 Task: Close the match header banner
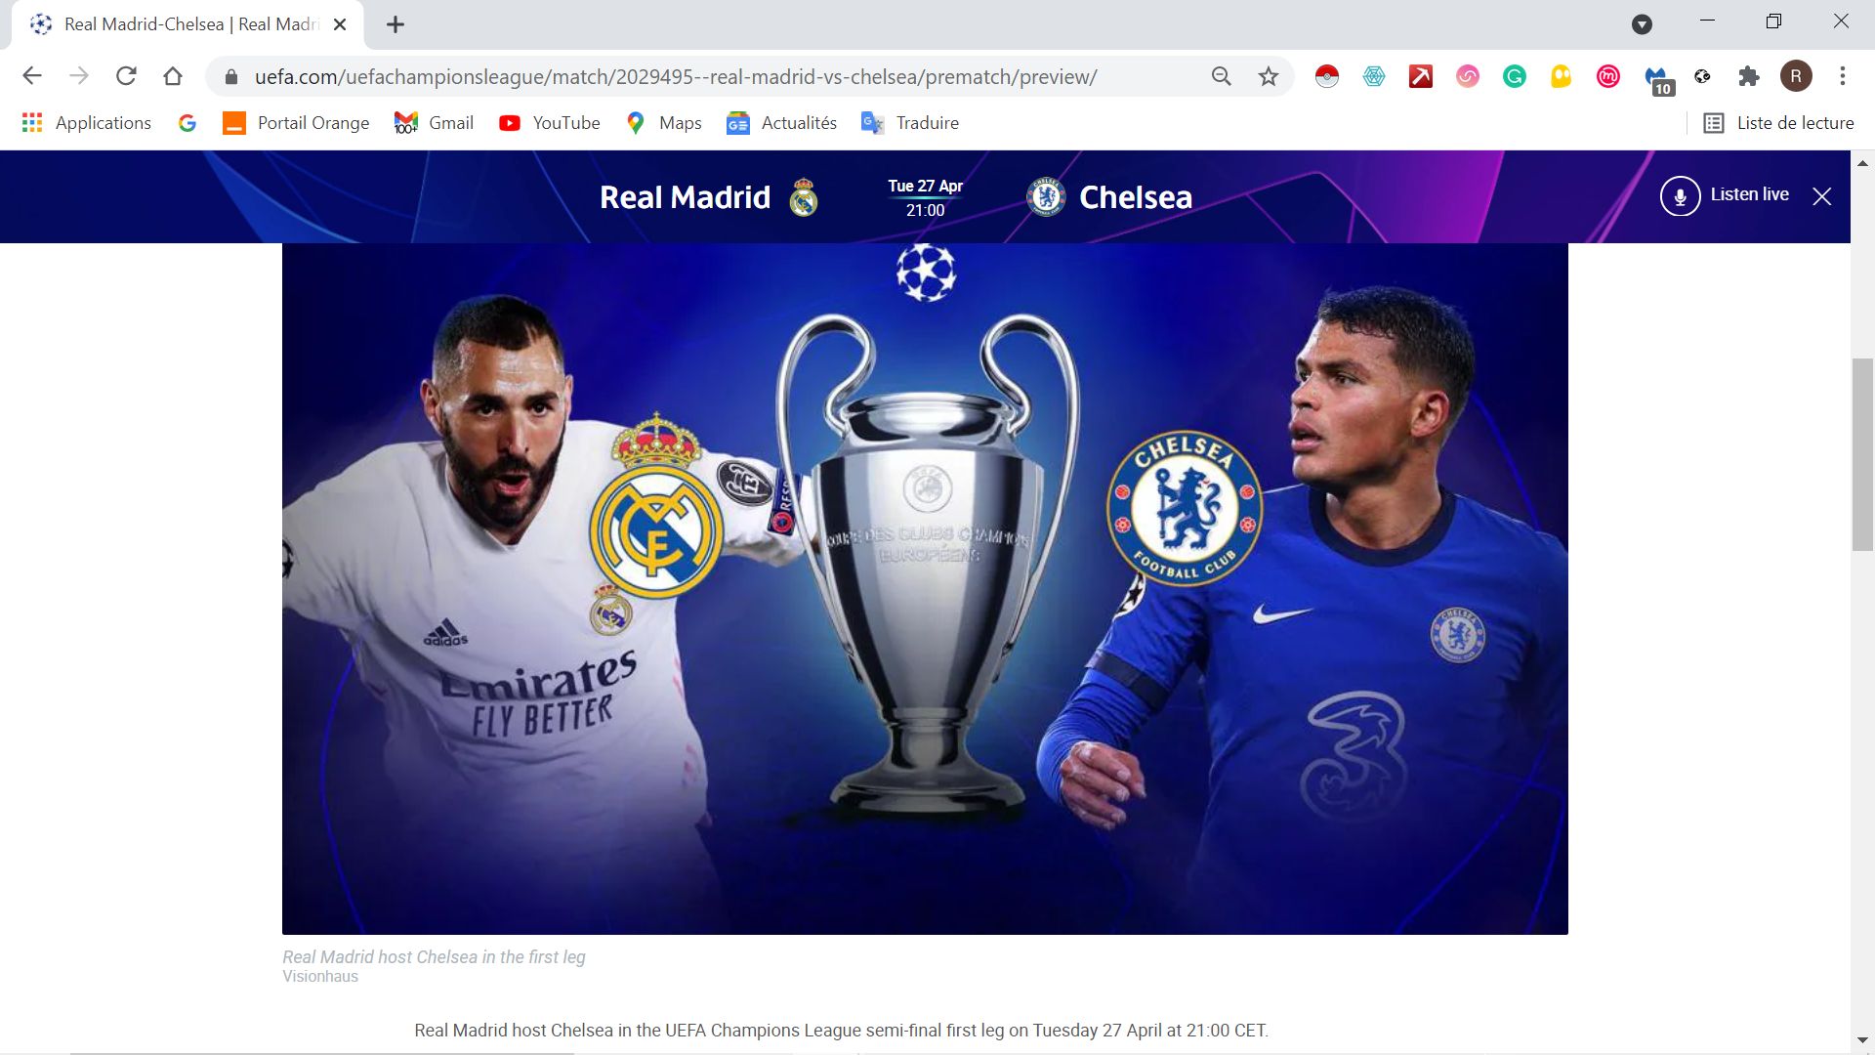pos(1822,196)
